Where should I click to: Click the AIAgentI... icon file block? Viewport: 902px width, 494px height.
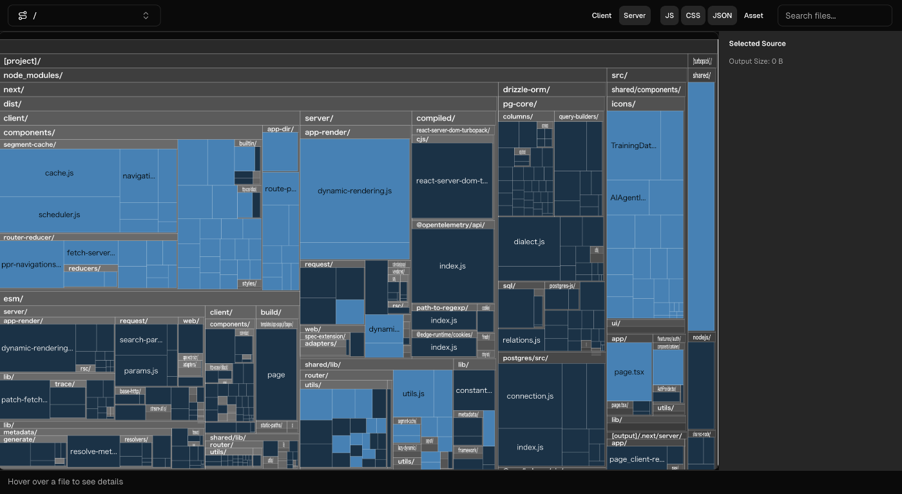coord(628,198)
